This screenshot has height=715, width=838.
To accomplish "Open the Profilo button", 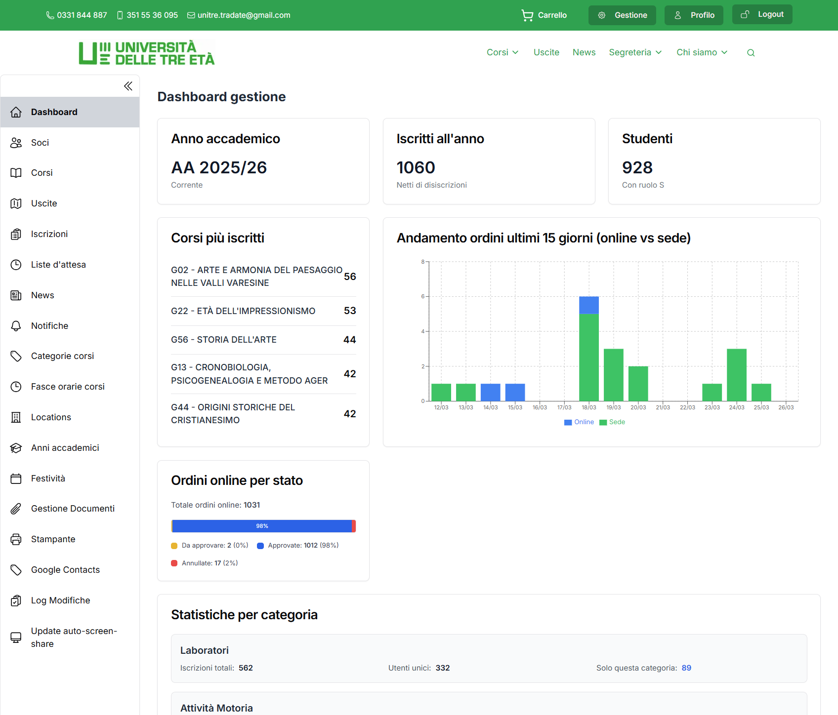I will point(694,15).
